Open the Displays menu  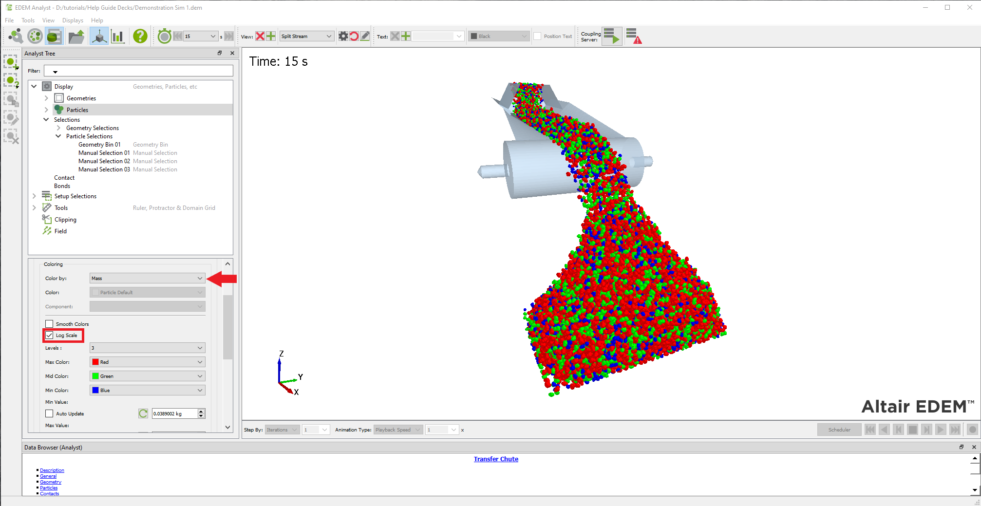[73, 20]
